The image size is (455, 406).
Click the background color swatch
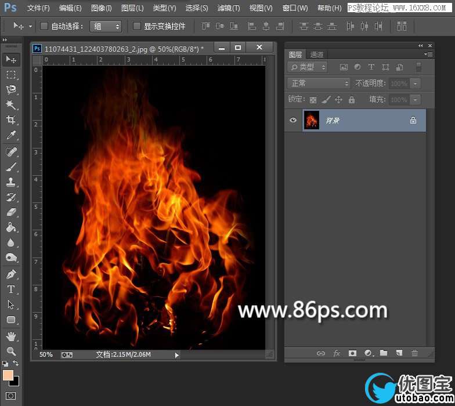coord(15,383)
